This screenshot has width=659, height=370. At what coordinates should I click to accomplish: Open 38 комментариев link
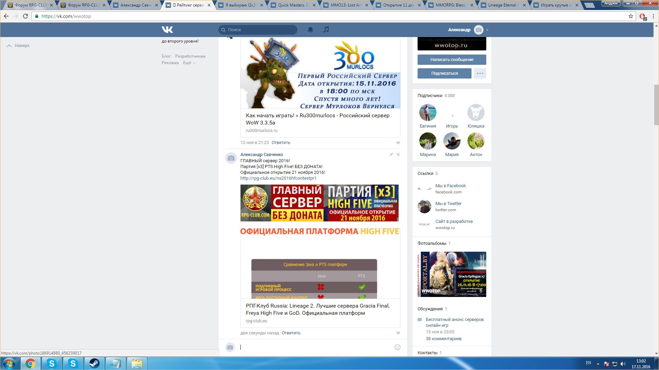(x=444, y=339)
